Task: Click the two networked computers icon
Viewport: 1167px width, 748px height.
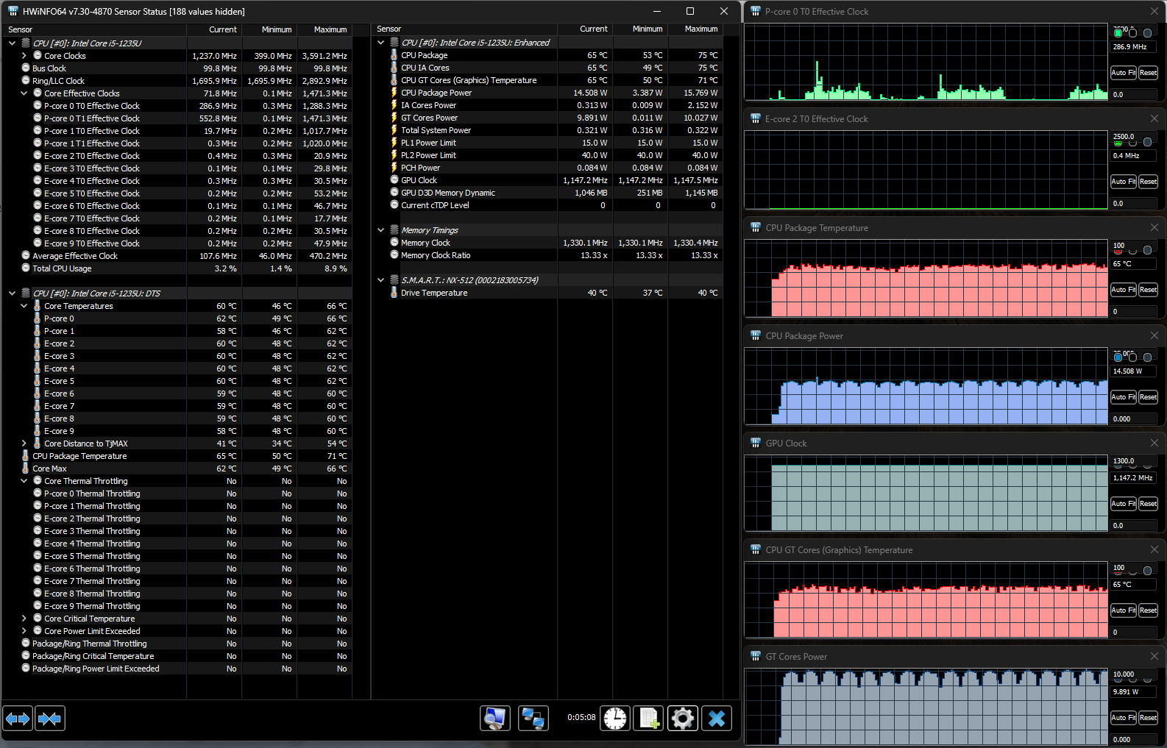Action: pos(533,718)
